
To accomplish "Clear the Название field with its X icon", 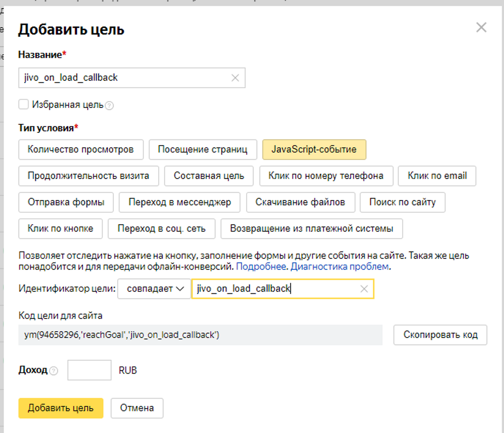I will [235, 78].
